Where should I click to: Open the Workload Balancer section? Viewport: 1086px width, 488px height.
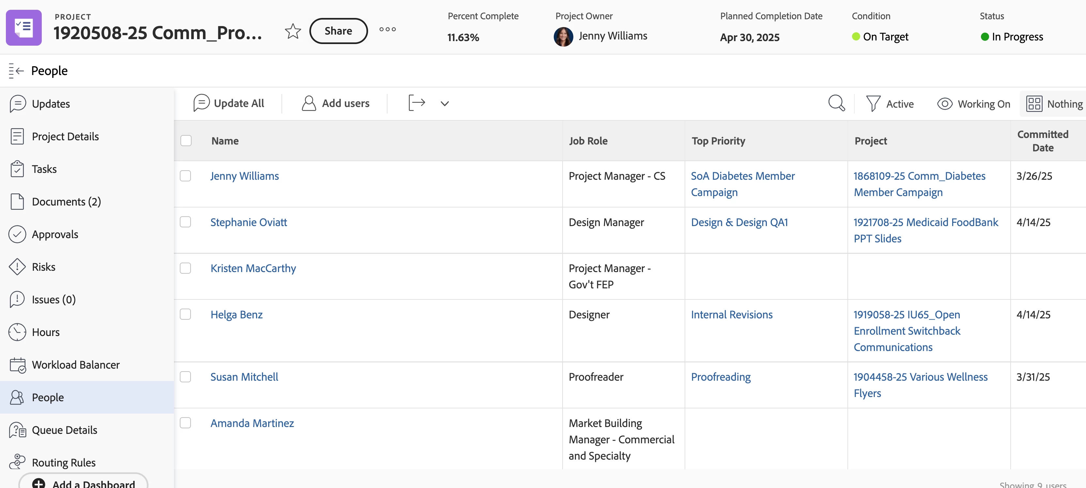(75, 364)
